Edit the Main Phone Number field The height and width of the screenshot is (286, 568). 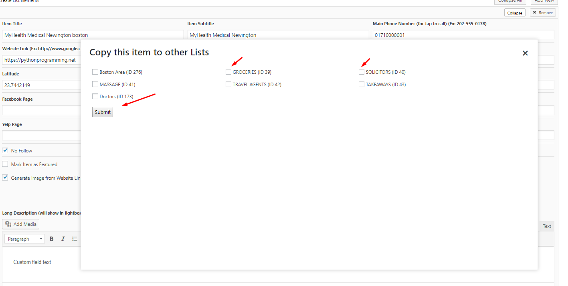click(x=463, y=35)
